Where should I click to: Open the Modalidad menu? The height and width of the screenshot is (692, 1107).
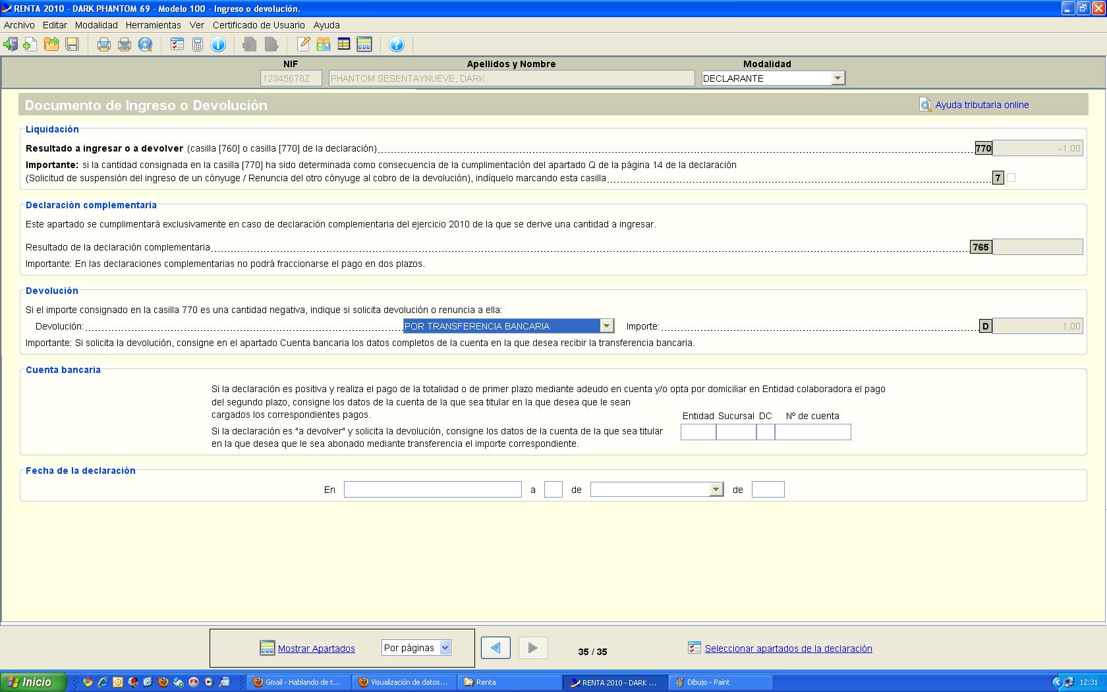pyautogui.click(x=96, y=25)
